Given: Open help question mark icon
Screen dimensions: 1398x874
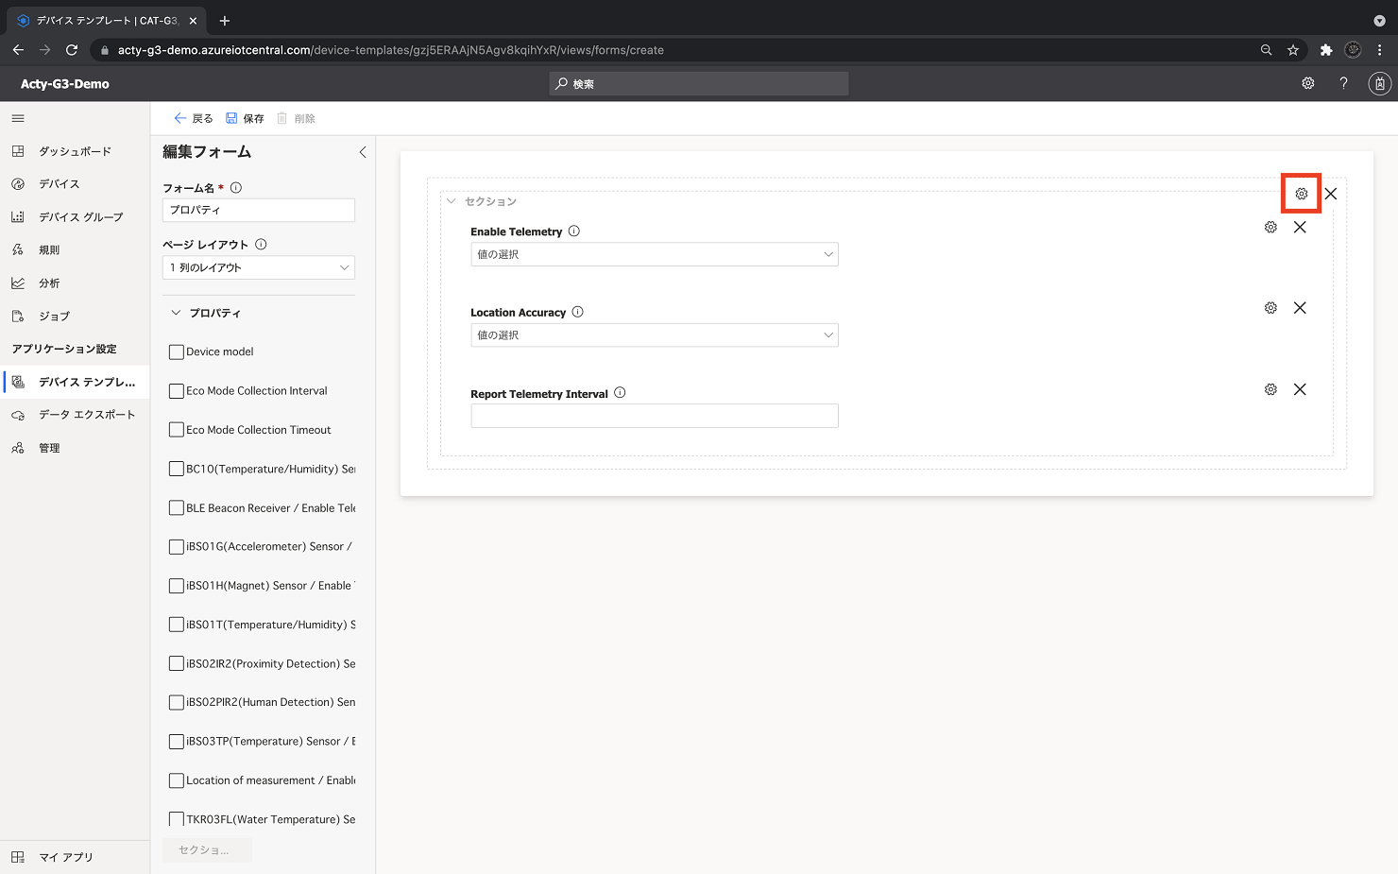Looking at the screenshot, I should coord(1343,83).
